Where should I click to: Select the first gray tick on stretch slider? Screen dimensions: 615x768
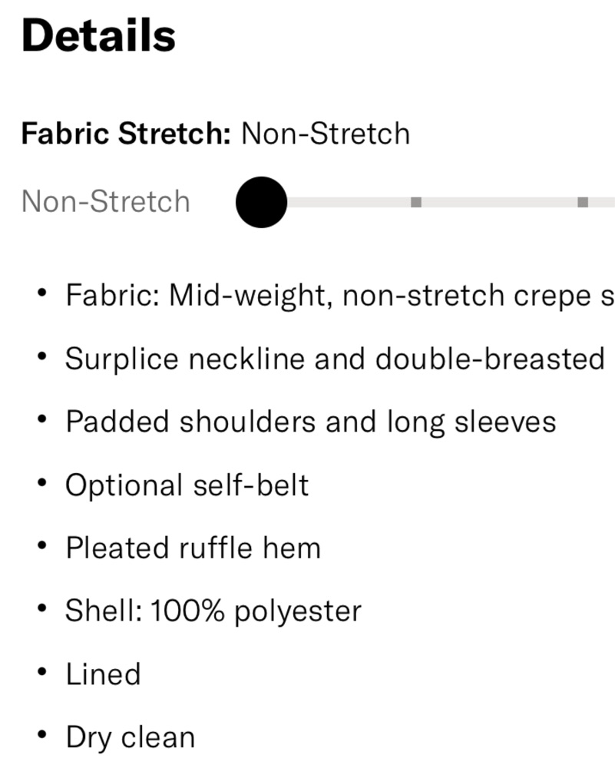click(416, 202)
